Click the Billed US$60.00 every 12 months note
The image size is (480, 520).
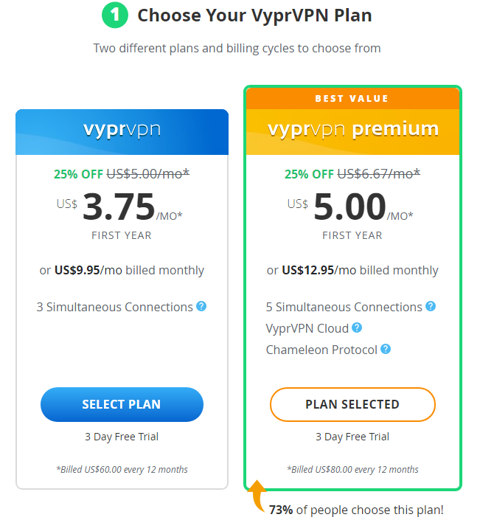click(122, 470)
